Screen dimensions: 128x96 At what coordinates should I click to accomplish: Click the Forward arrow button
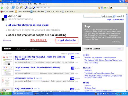tap(7, 8)
